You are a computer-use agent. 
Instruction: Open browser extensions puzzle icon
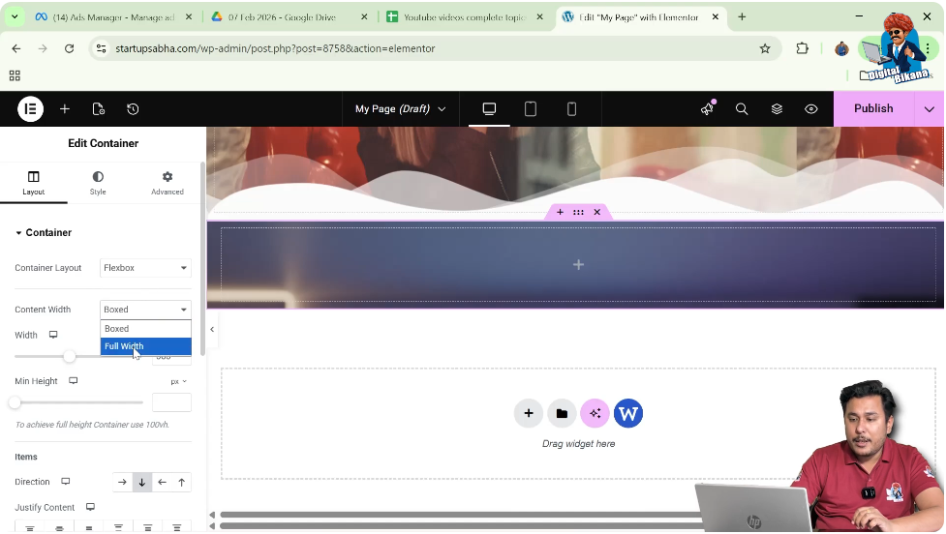[x=802, y=48]
